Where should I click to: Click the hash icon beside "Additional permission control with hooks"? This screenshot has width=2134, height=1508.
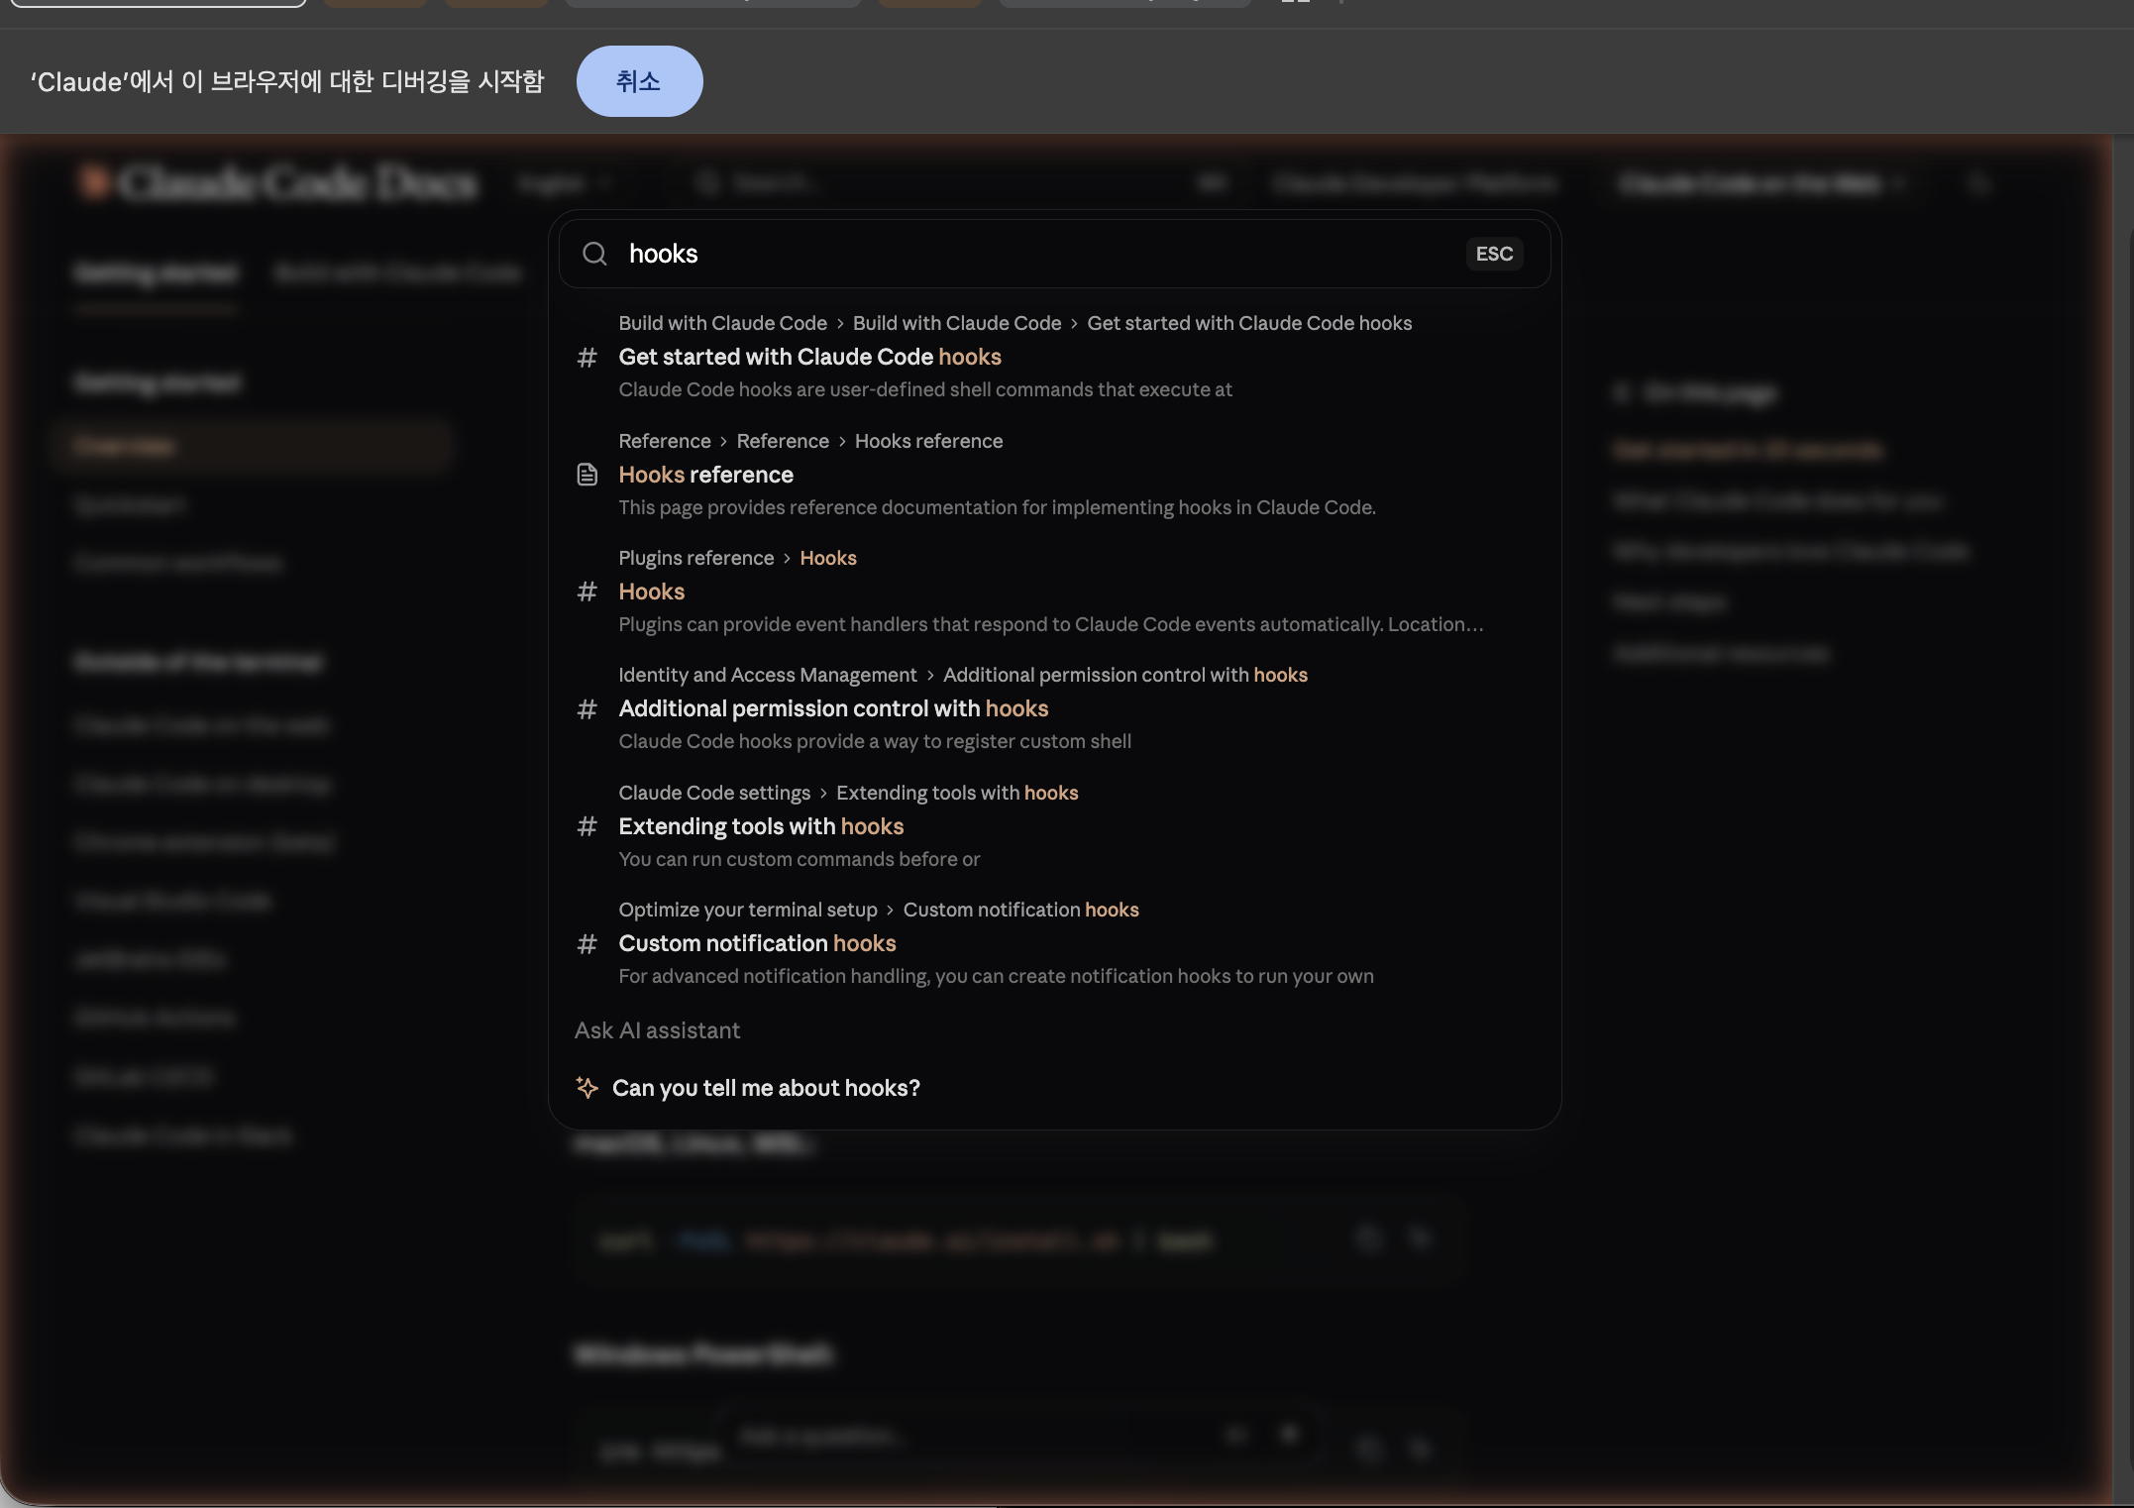click(x=587, y=708)
